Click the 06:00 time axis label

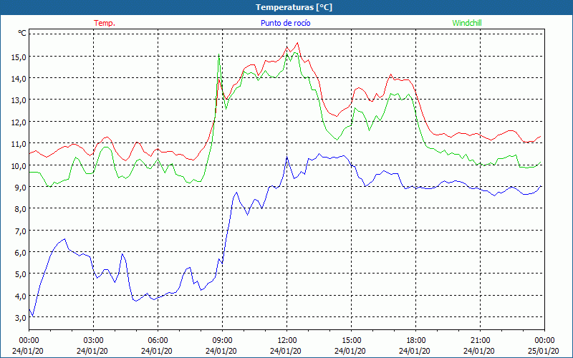coord(158,341)
